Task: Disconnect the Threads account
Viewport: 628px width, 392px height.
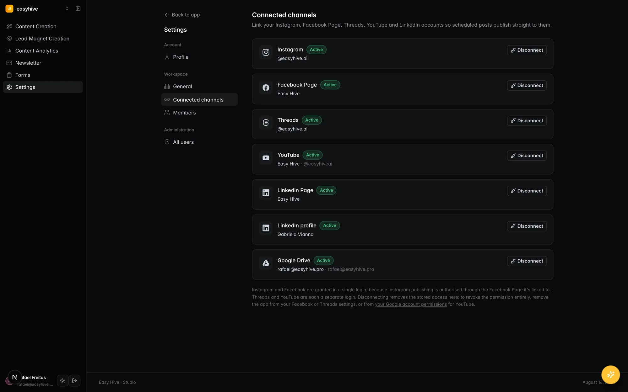Action: coord(527,121)
